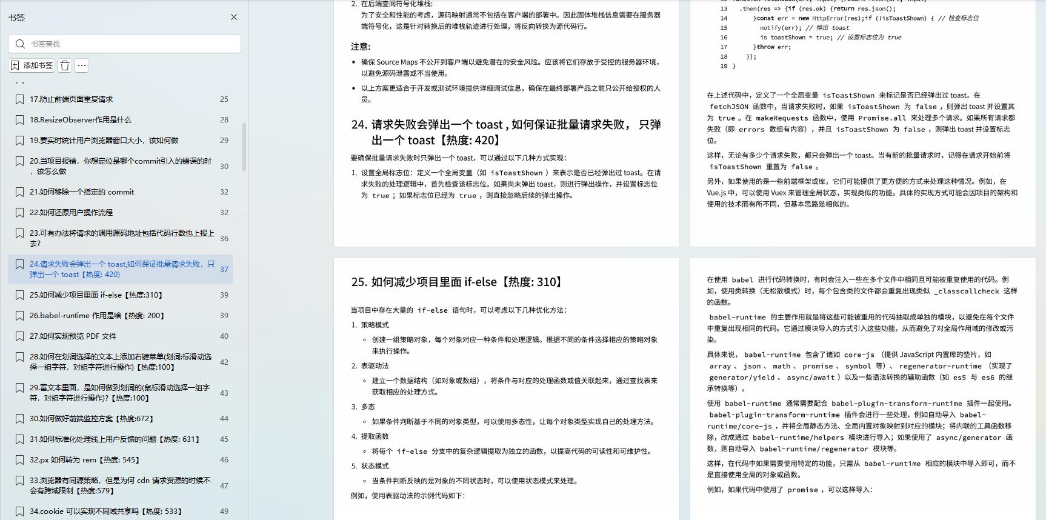1046x520 pixels.
Task: Click bookmark icon beside selected item 24
Action: click(x=19, y=264)
